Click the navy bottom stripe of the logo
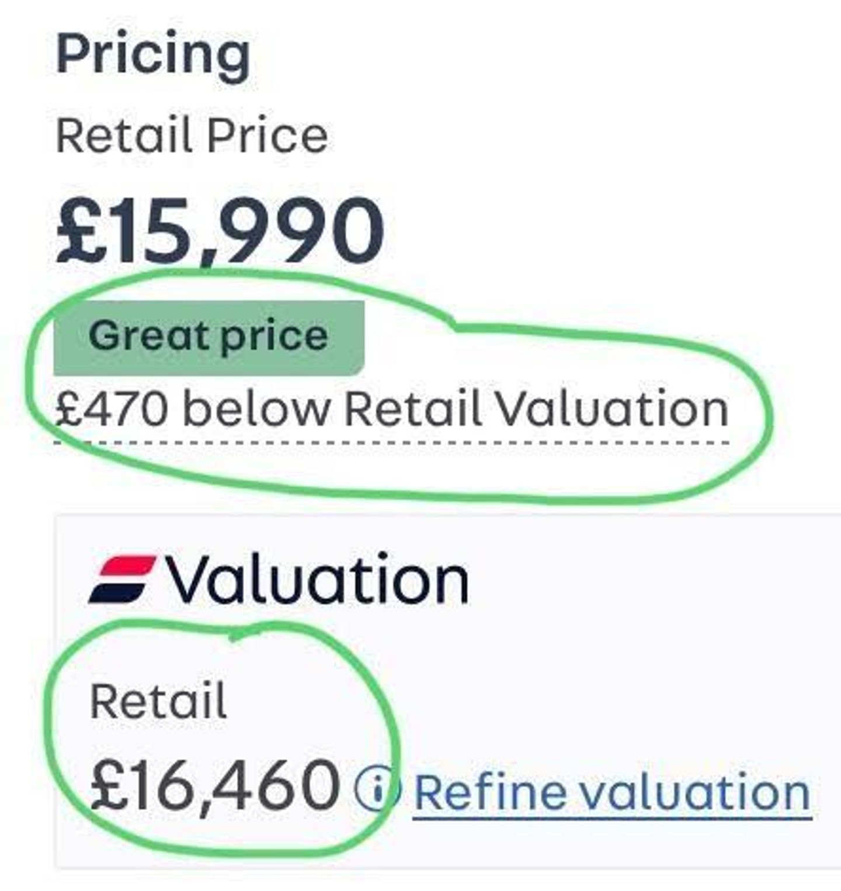 pos(116,592)
